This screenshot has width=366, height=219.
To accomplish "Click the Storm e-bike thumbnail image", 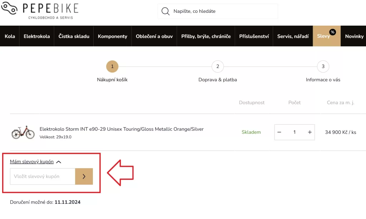I will click(x=23, y=132).
